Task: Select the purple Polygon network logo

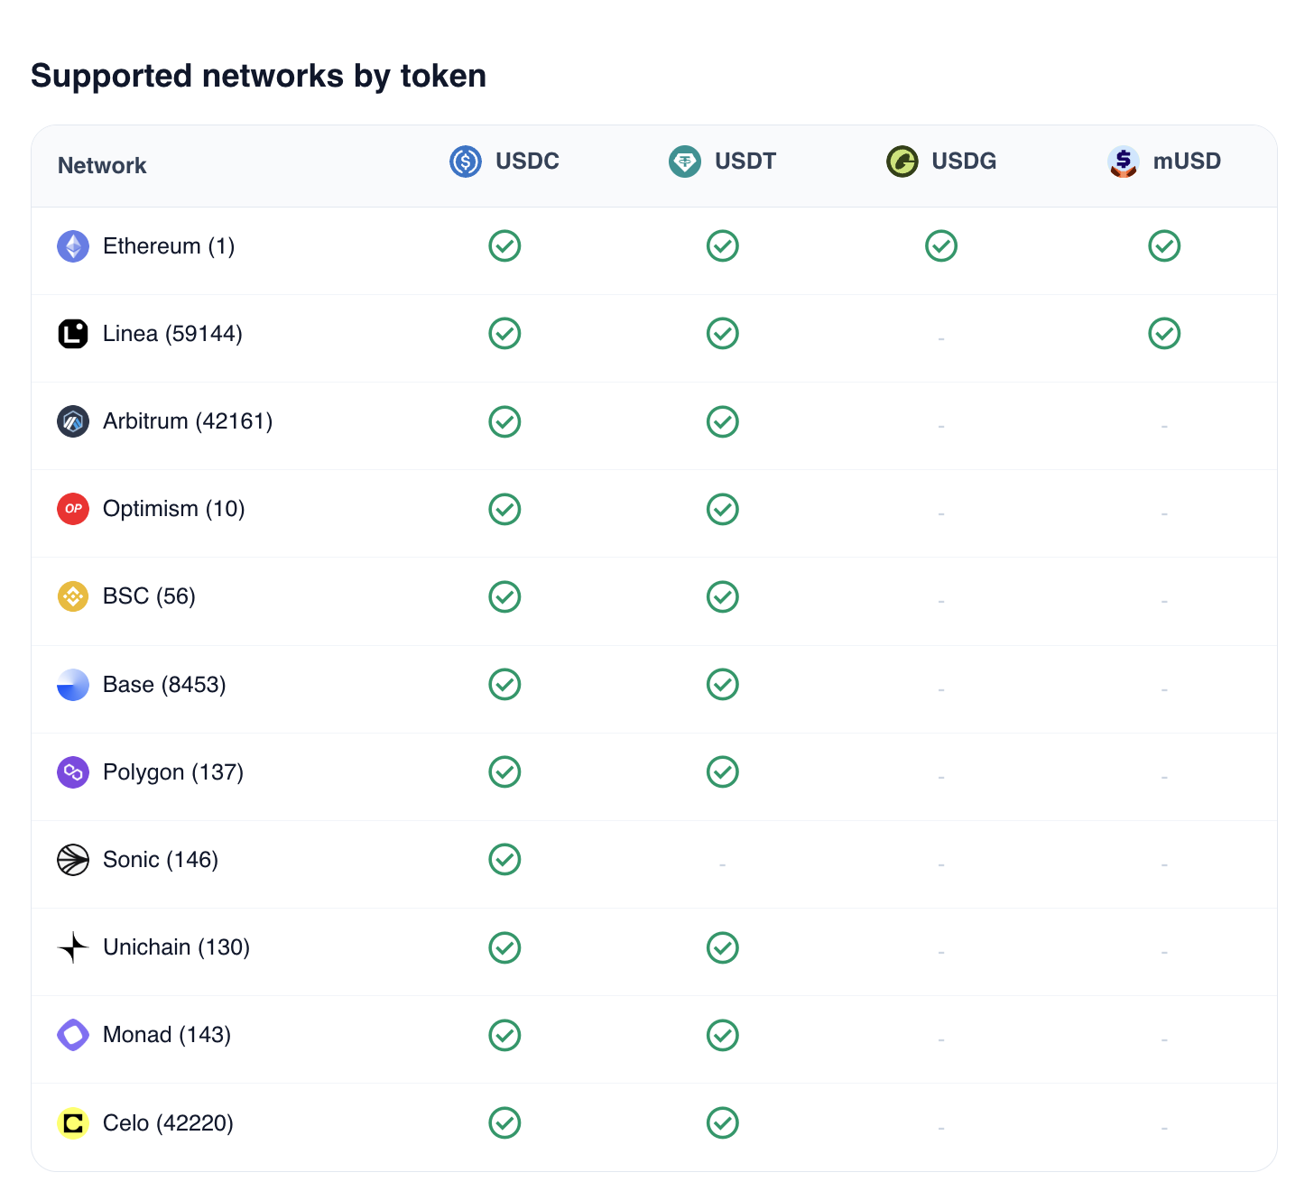Action: coord(73,772)
